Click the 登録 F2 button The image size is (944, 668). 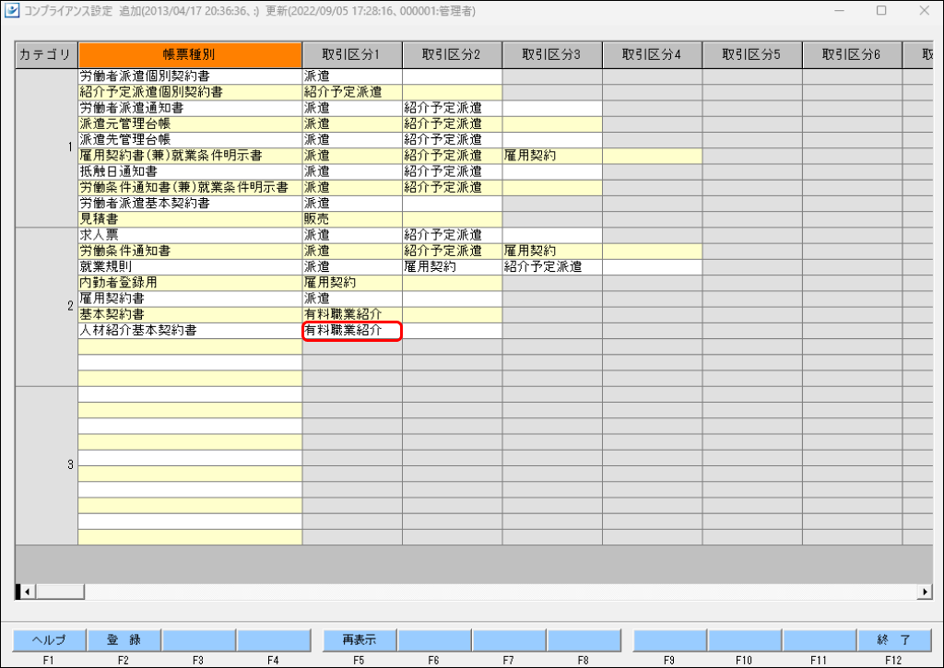(124, 639)
